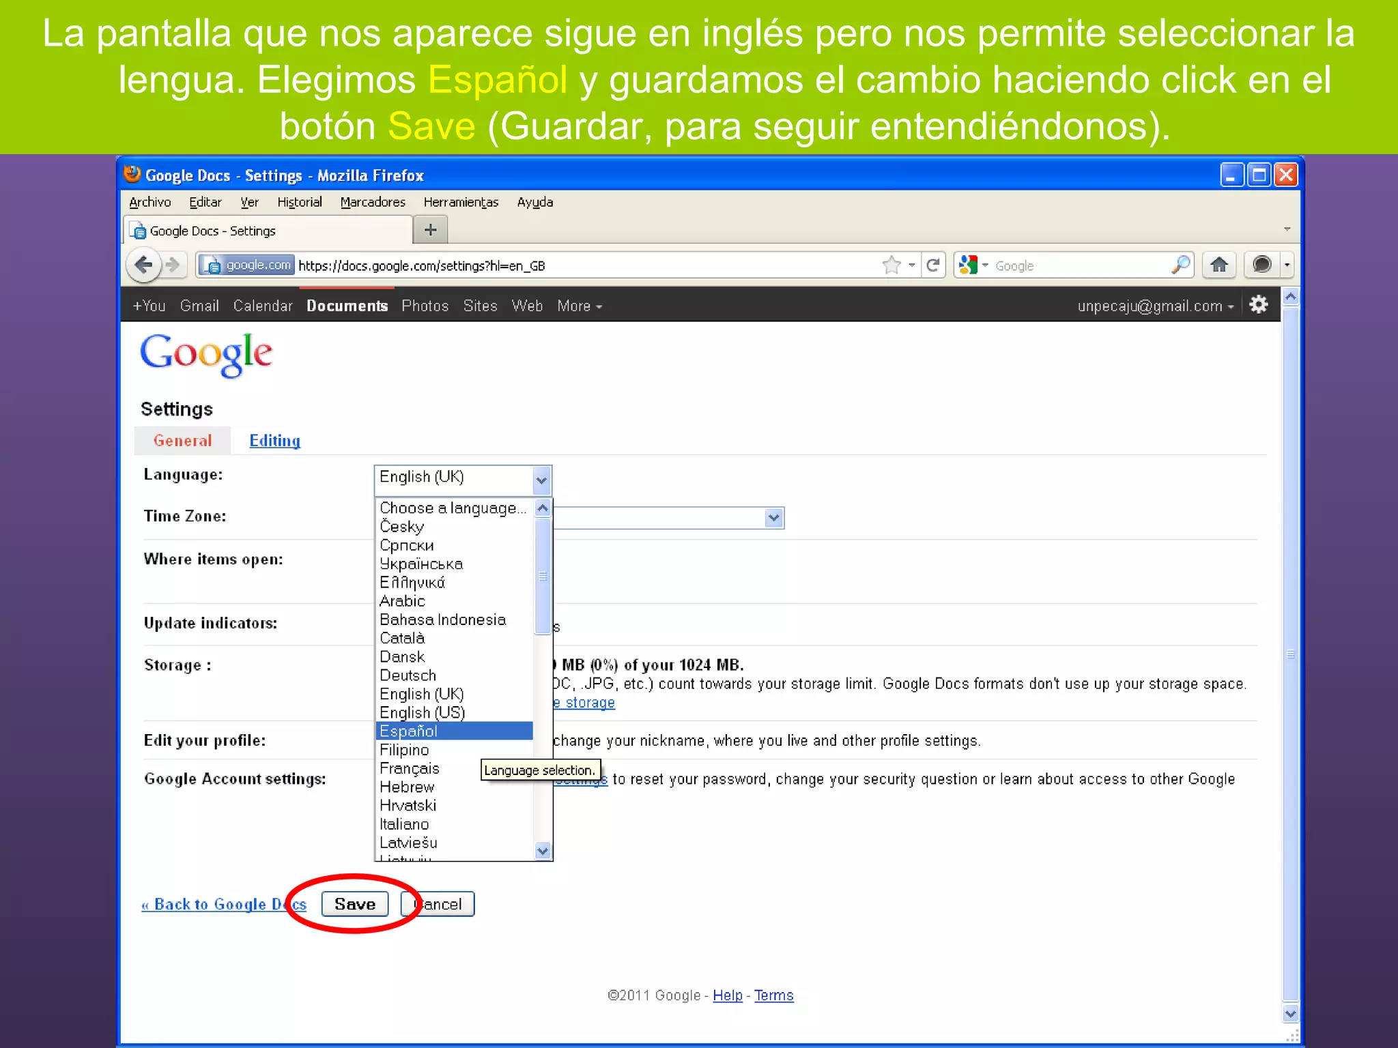Image resolution: width=1398 pixels, height=1048 pixels.
Task: Select Česky in the language list
Action: coord(455,527)
